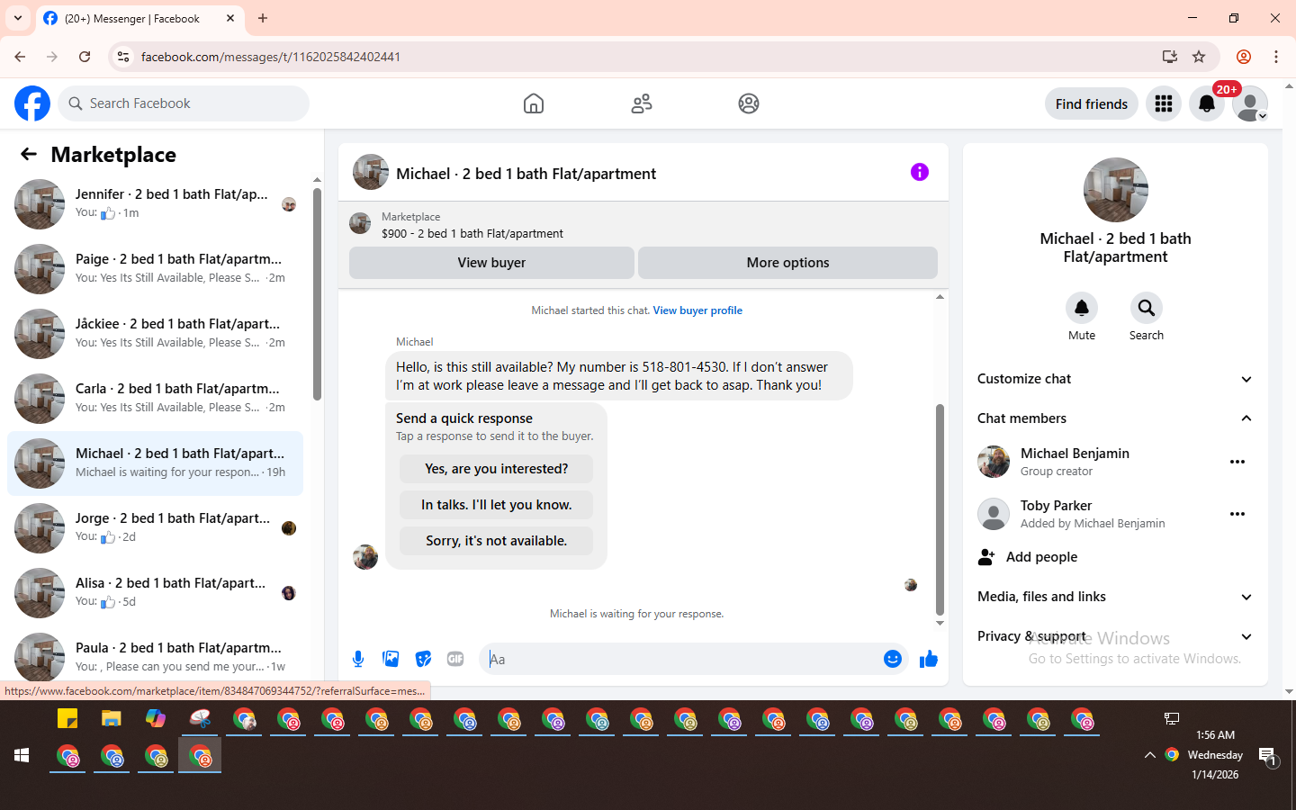1296x810 pixels.
Task: Open the Windows notification center
Action: 1267,755
